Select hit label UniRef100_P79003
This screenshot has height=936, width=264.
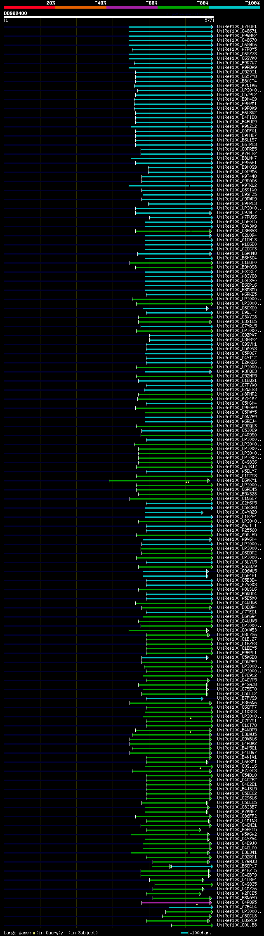[237, 585]
